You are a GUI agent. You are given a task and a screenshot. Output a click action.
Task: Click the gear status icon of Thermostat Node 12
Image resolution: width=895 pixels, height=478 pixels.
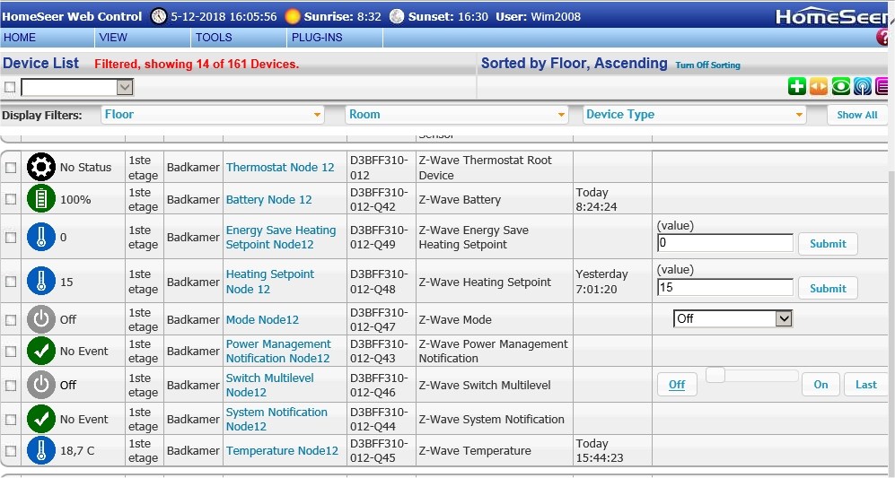tap(41, 167)
